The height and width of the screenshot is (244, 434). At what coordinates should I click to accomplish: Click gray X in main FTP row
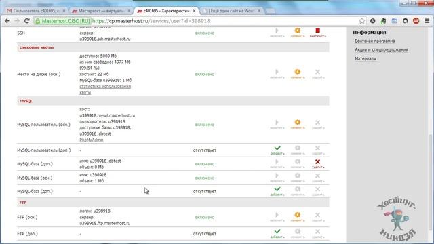(317, 215)
